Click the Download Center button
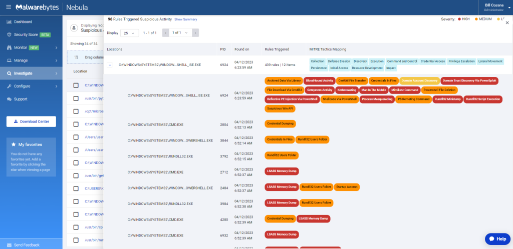 [x=31, y=121]
